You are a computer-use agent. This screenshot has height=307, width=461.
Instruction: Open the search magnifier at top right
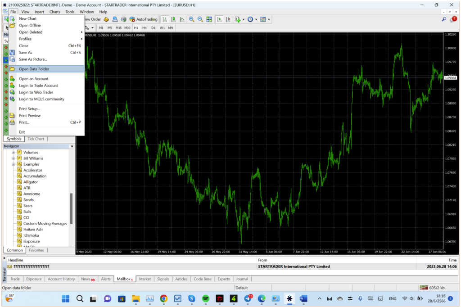pyautogui.click(x=444, y=19)
